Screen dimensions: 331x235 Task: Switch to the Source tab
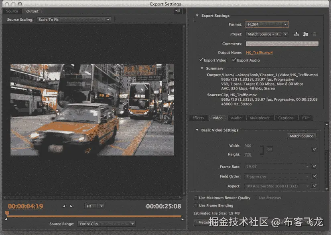click(x=12, y=11)
